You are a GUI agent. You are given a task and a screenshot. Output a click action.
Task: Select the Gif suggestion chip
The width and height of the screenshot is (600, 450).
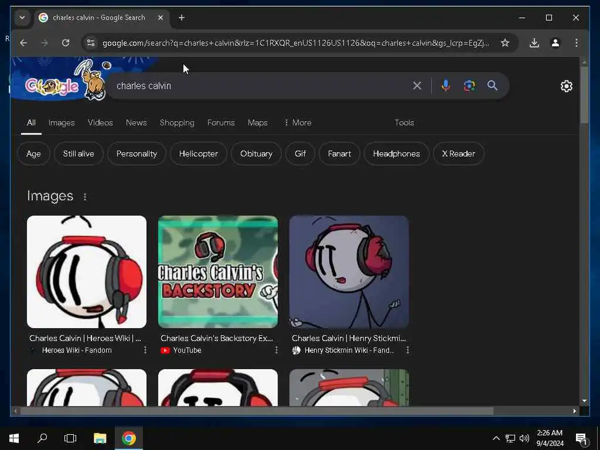[300, 154]
